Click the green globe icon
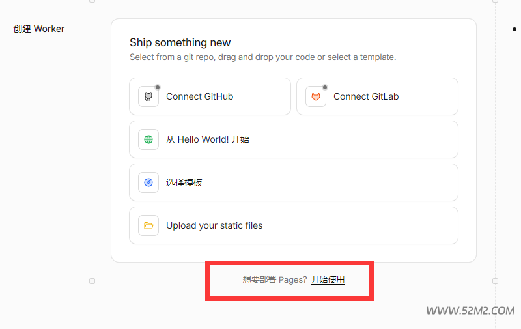521x329 pixels. click(x=148, y=139)
